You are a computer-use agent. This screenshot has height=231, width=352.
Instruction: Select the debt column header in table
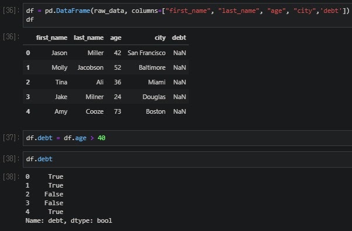click(179, 38)
